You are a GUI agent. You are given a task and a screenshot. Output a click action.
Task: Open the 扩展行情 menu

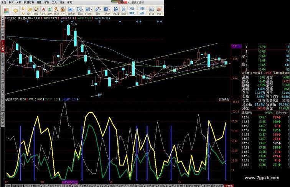click(29, 2)
